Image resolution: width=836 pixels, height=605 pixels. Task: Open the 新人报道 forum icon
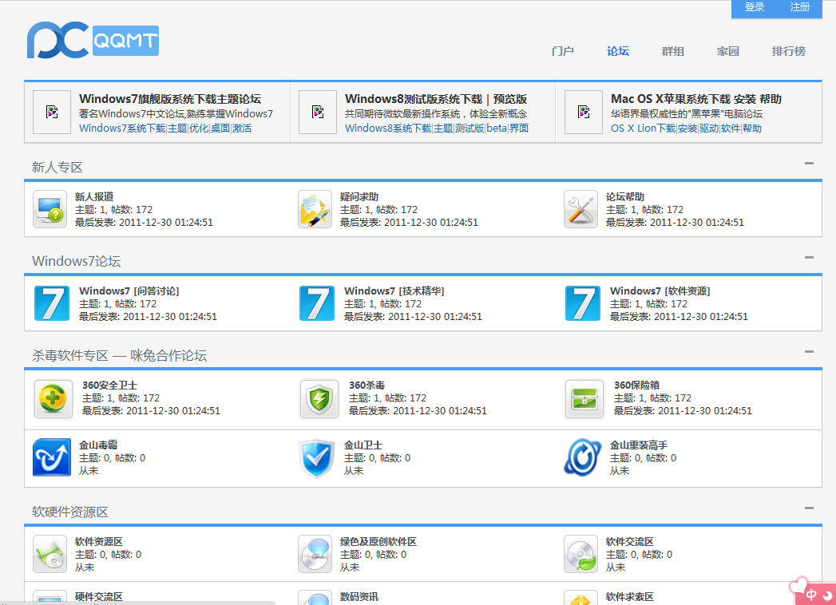50,209
